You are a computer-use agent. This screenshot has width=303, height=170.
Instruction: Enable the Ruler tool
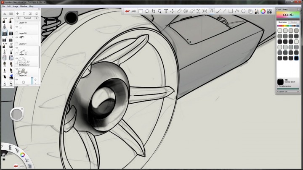[179, 11]
